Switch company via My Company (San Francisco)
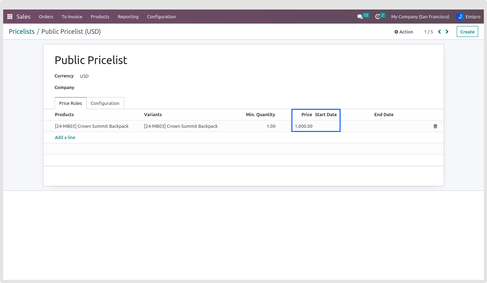Image resolution: width=487 pixels, height=283 pixels. click(x=420, y=17)
